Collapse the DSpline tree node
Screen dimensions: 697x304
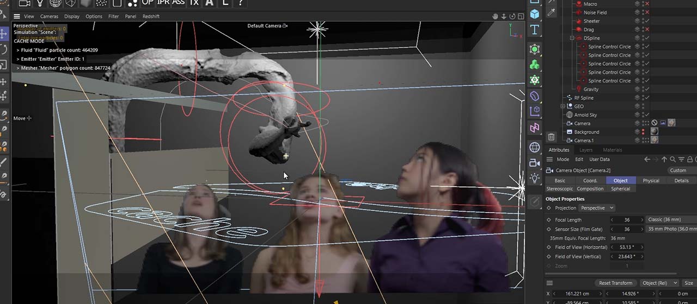click(x=572, y=38)
